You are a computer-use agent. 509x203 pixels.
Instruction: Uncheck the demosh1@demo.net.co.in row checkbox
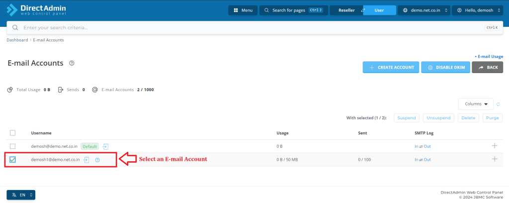click(x=12, y=160)
